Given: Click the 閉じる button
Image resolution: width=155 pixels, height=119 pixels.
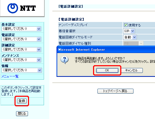Looking at the screenshot, I should click(22, 114).
